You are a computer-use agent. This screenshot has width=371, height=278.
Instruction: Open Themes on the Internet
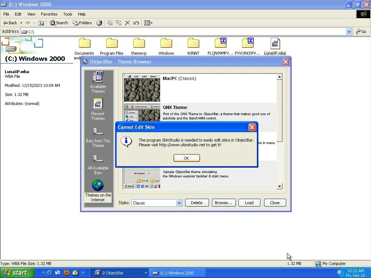pyautogui.click(x=98, y=191)
